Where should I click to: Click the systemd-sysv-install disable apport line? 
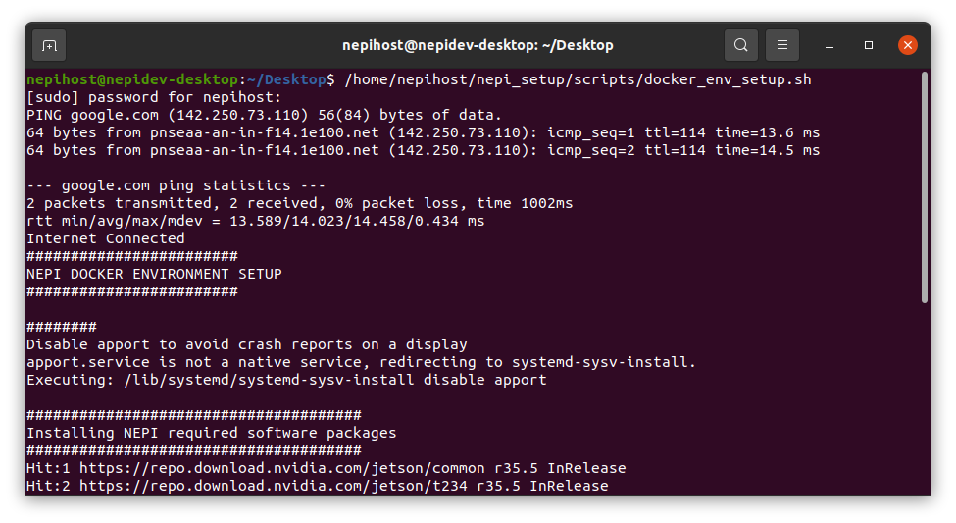286,380
